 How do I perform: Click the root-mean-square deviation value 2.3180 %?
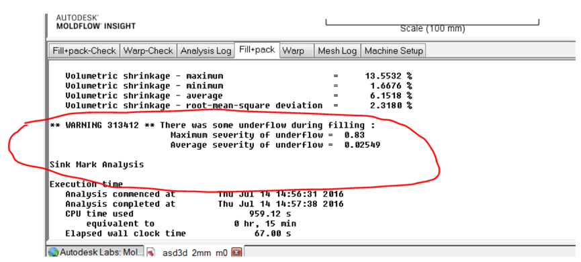click(391, 105)
